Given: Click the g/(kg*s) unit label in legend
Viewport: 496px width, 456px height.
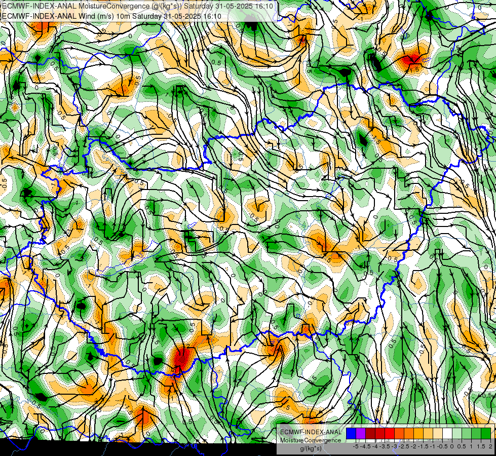Looking at the screenshot, I should click(311, 448).
